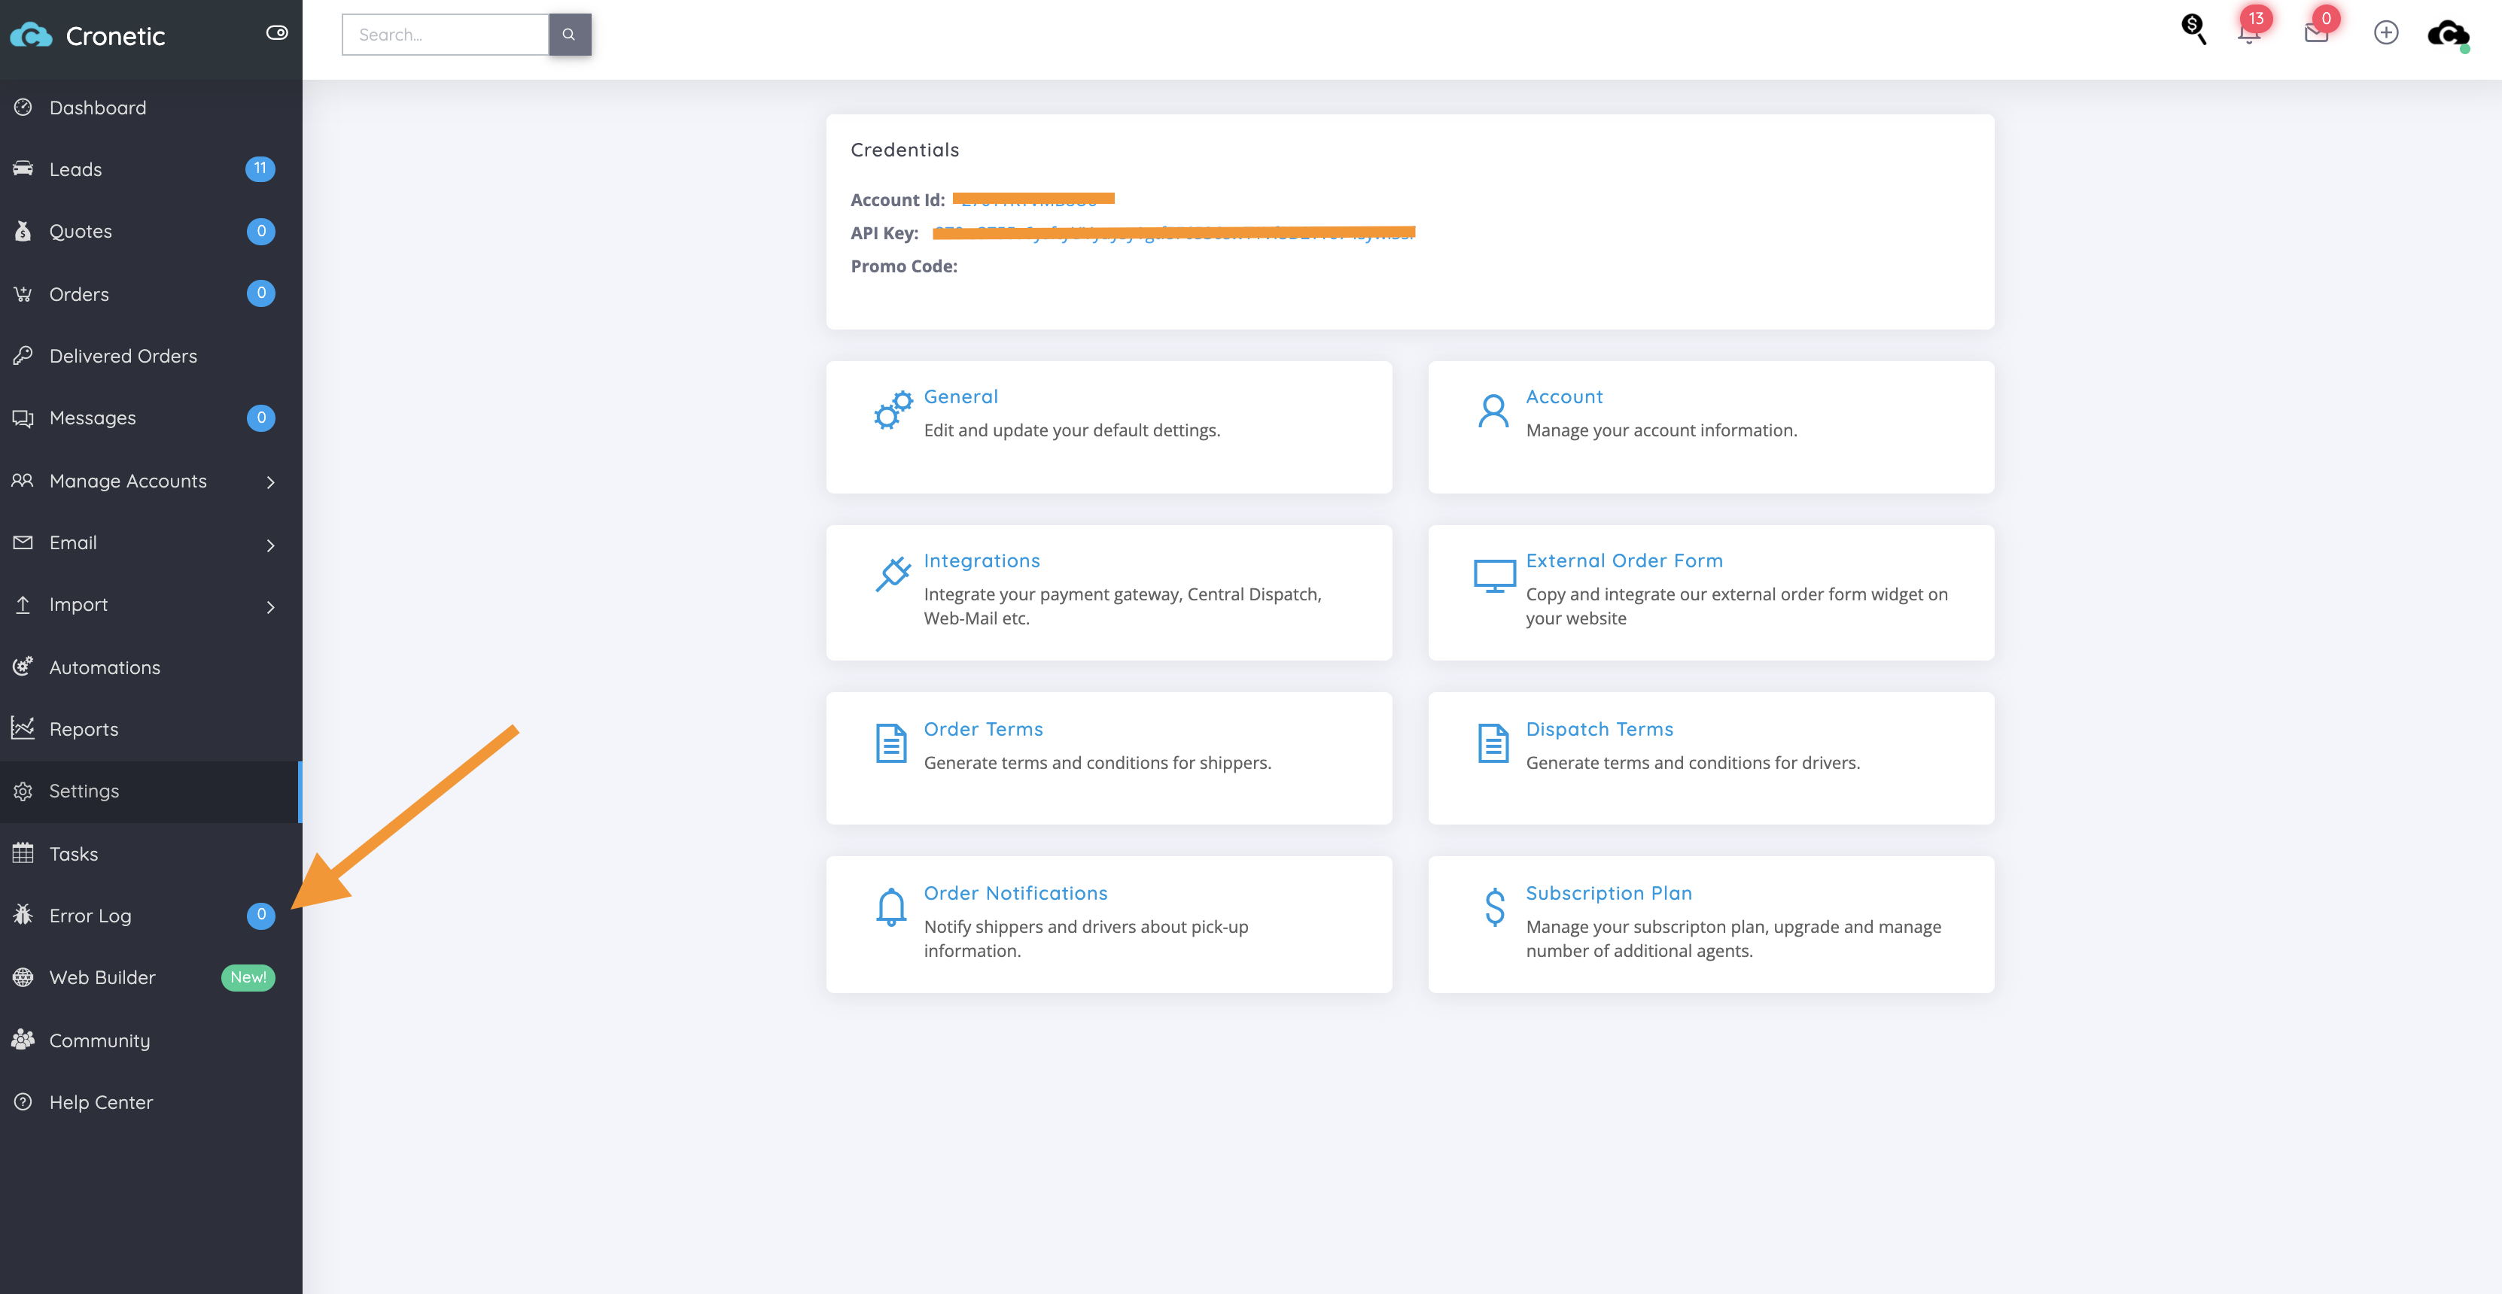Click the Email envelope icon in sidebar
2502x1294 pixels.
(23, 542)
